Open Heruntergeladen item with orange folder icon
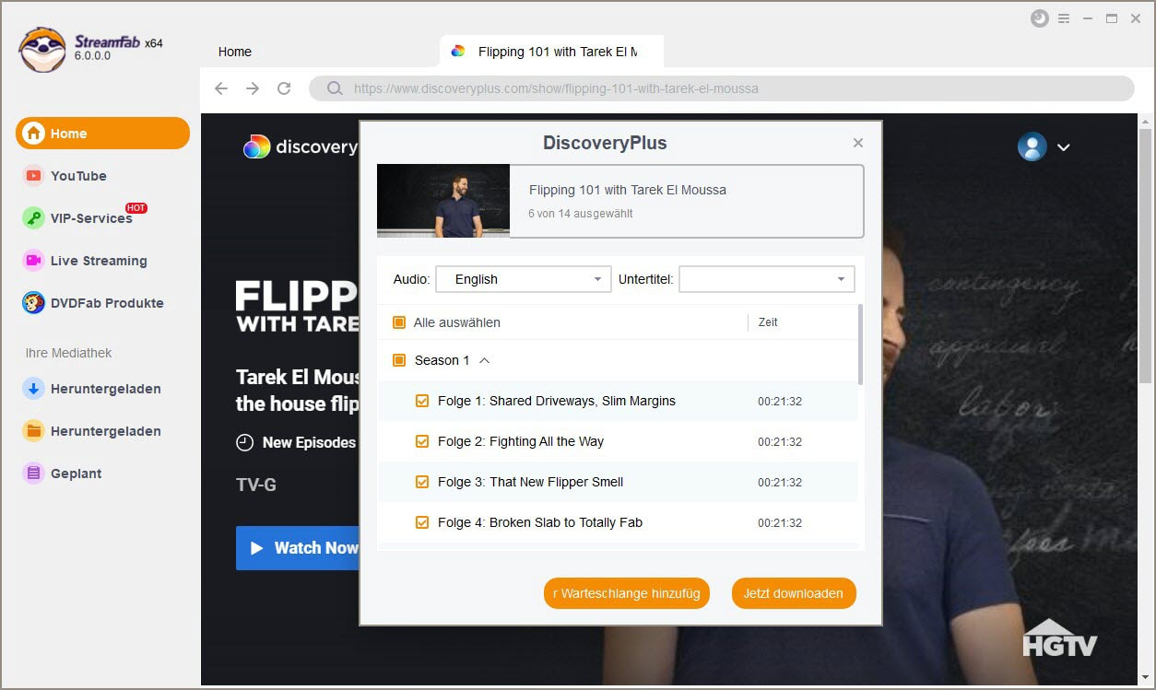Viewport: 1156px width, 690px height. click(x=92, y=431)
